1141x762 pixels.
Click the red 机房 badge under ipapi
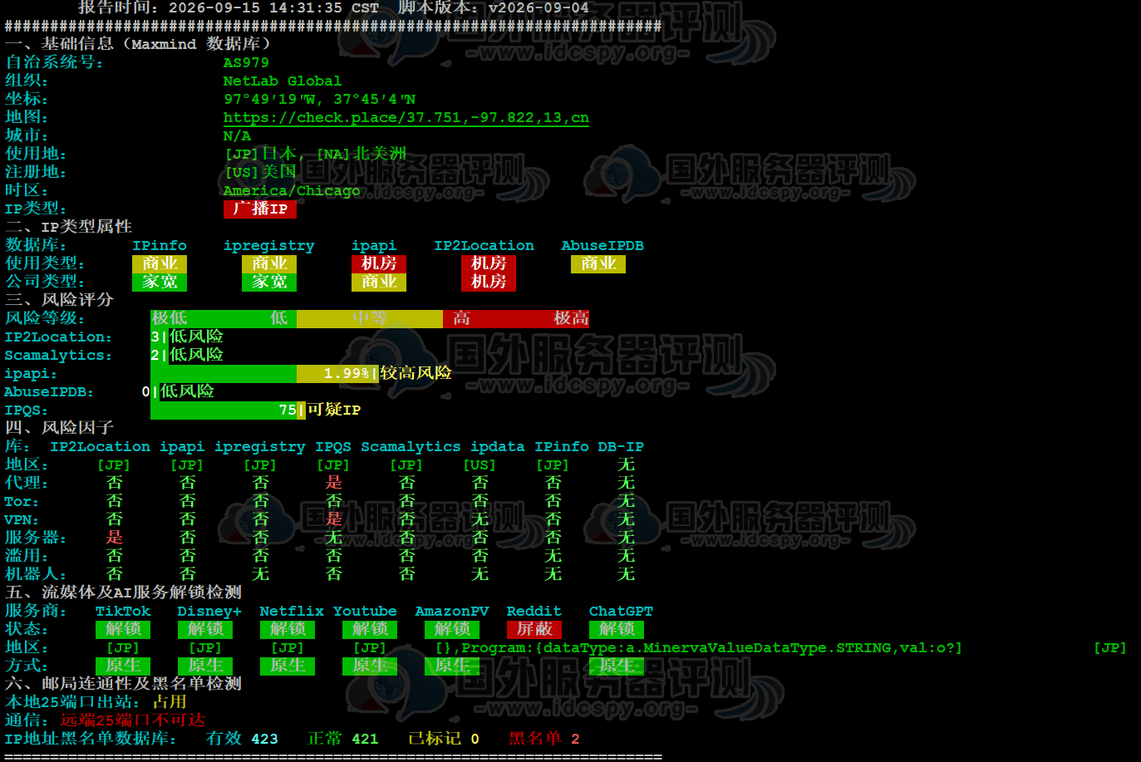coord(379,263)
